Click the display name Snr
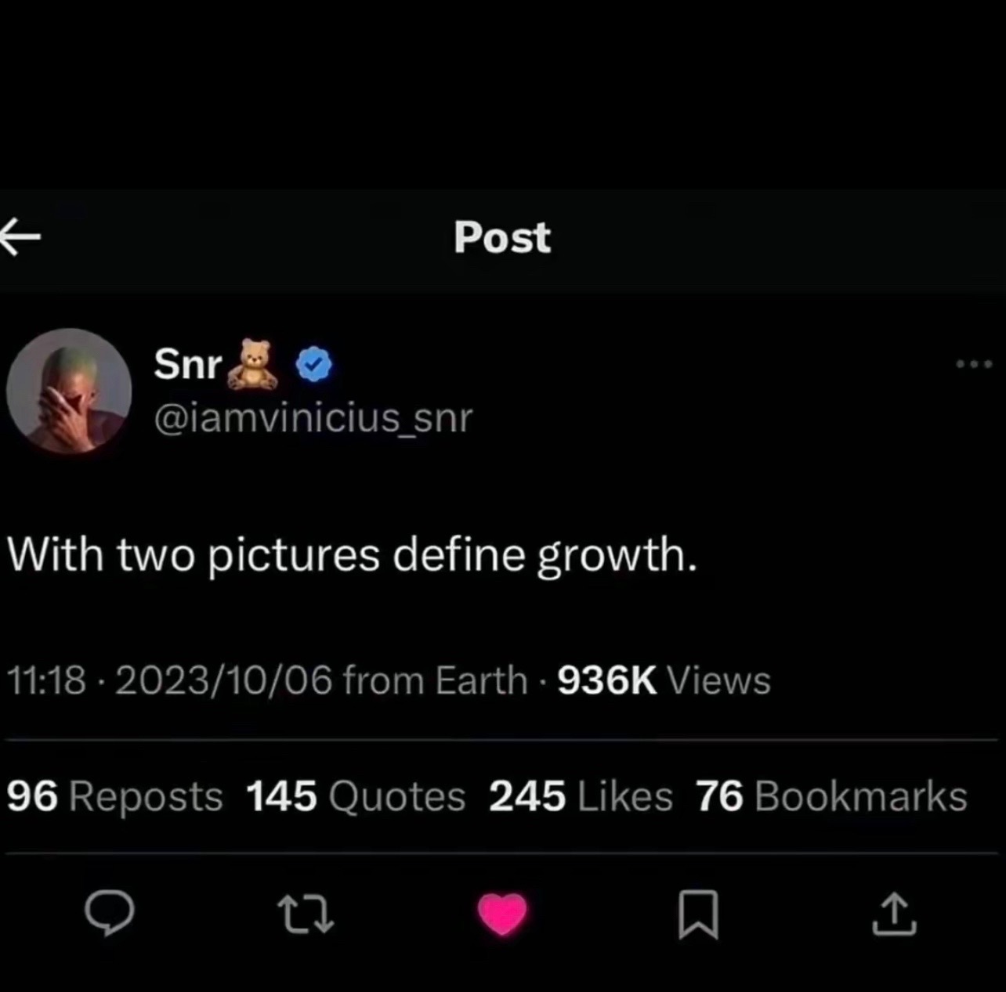Screen dimensions: 1006x992 (188, 364)
